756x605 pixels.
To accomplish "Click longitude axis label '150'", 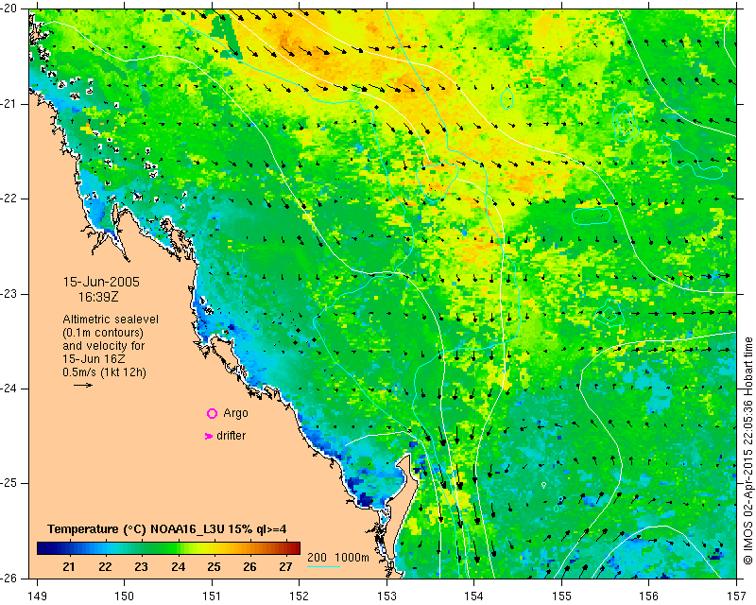I will pos(125,596).
